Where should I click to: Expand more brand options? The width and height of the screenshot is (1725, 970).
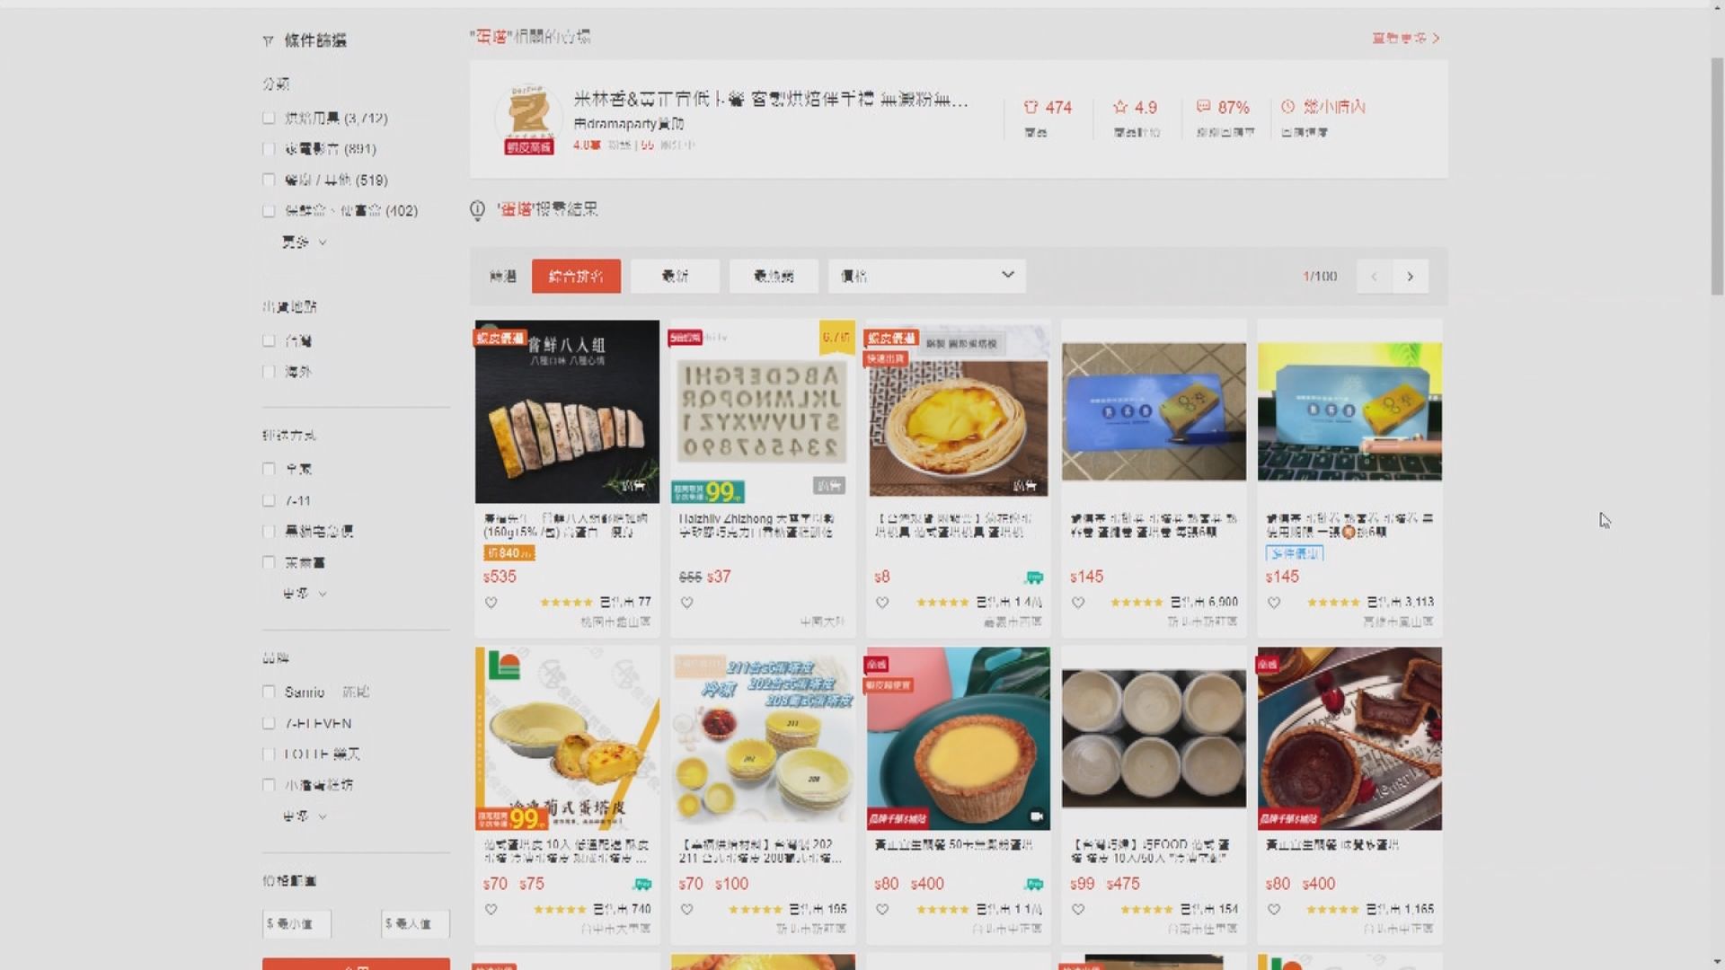(x=303, y=816)
